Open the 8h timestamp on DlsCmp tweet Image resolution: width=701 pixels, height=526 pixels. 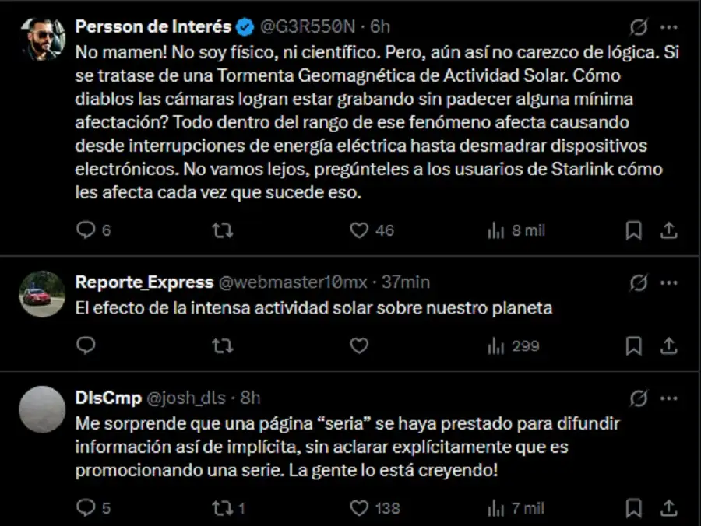pyautogui.click(x=250, y=398)
